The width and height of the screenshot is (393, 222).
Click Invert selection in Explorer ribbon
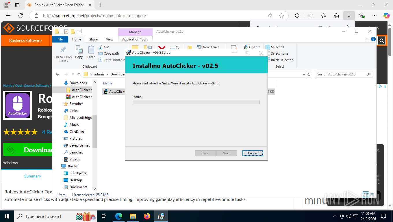coord(279,60)
